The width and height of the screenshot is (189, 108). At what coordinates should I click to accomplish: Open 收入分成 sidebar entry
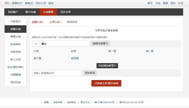[15, 59]
